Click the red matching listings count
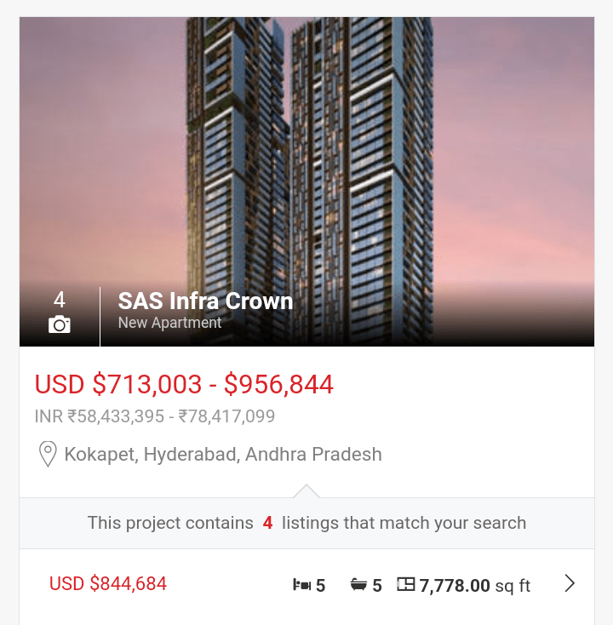This screenshot has width=613, height=625. coord(267,523)
